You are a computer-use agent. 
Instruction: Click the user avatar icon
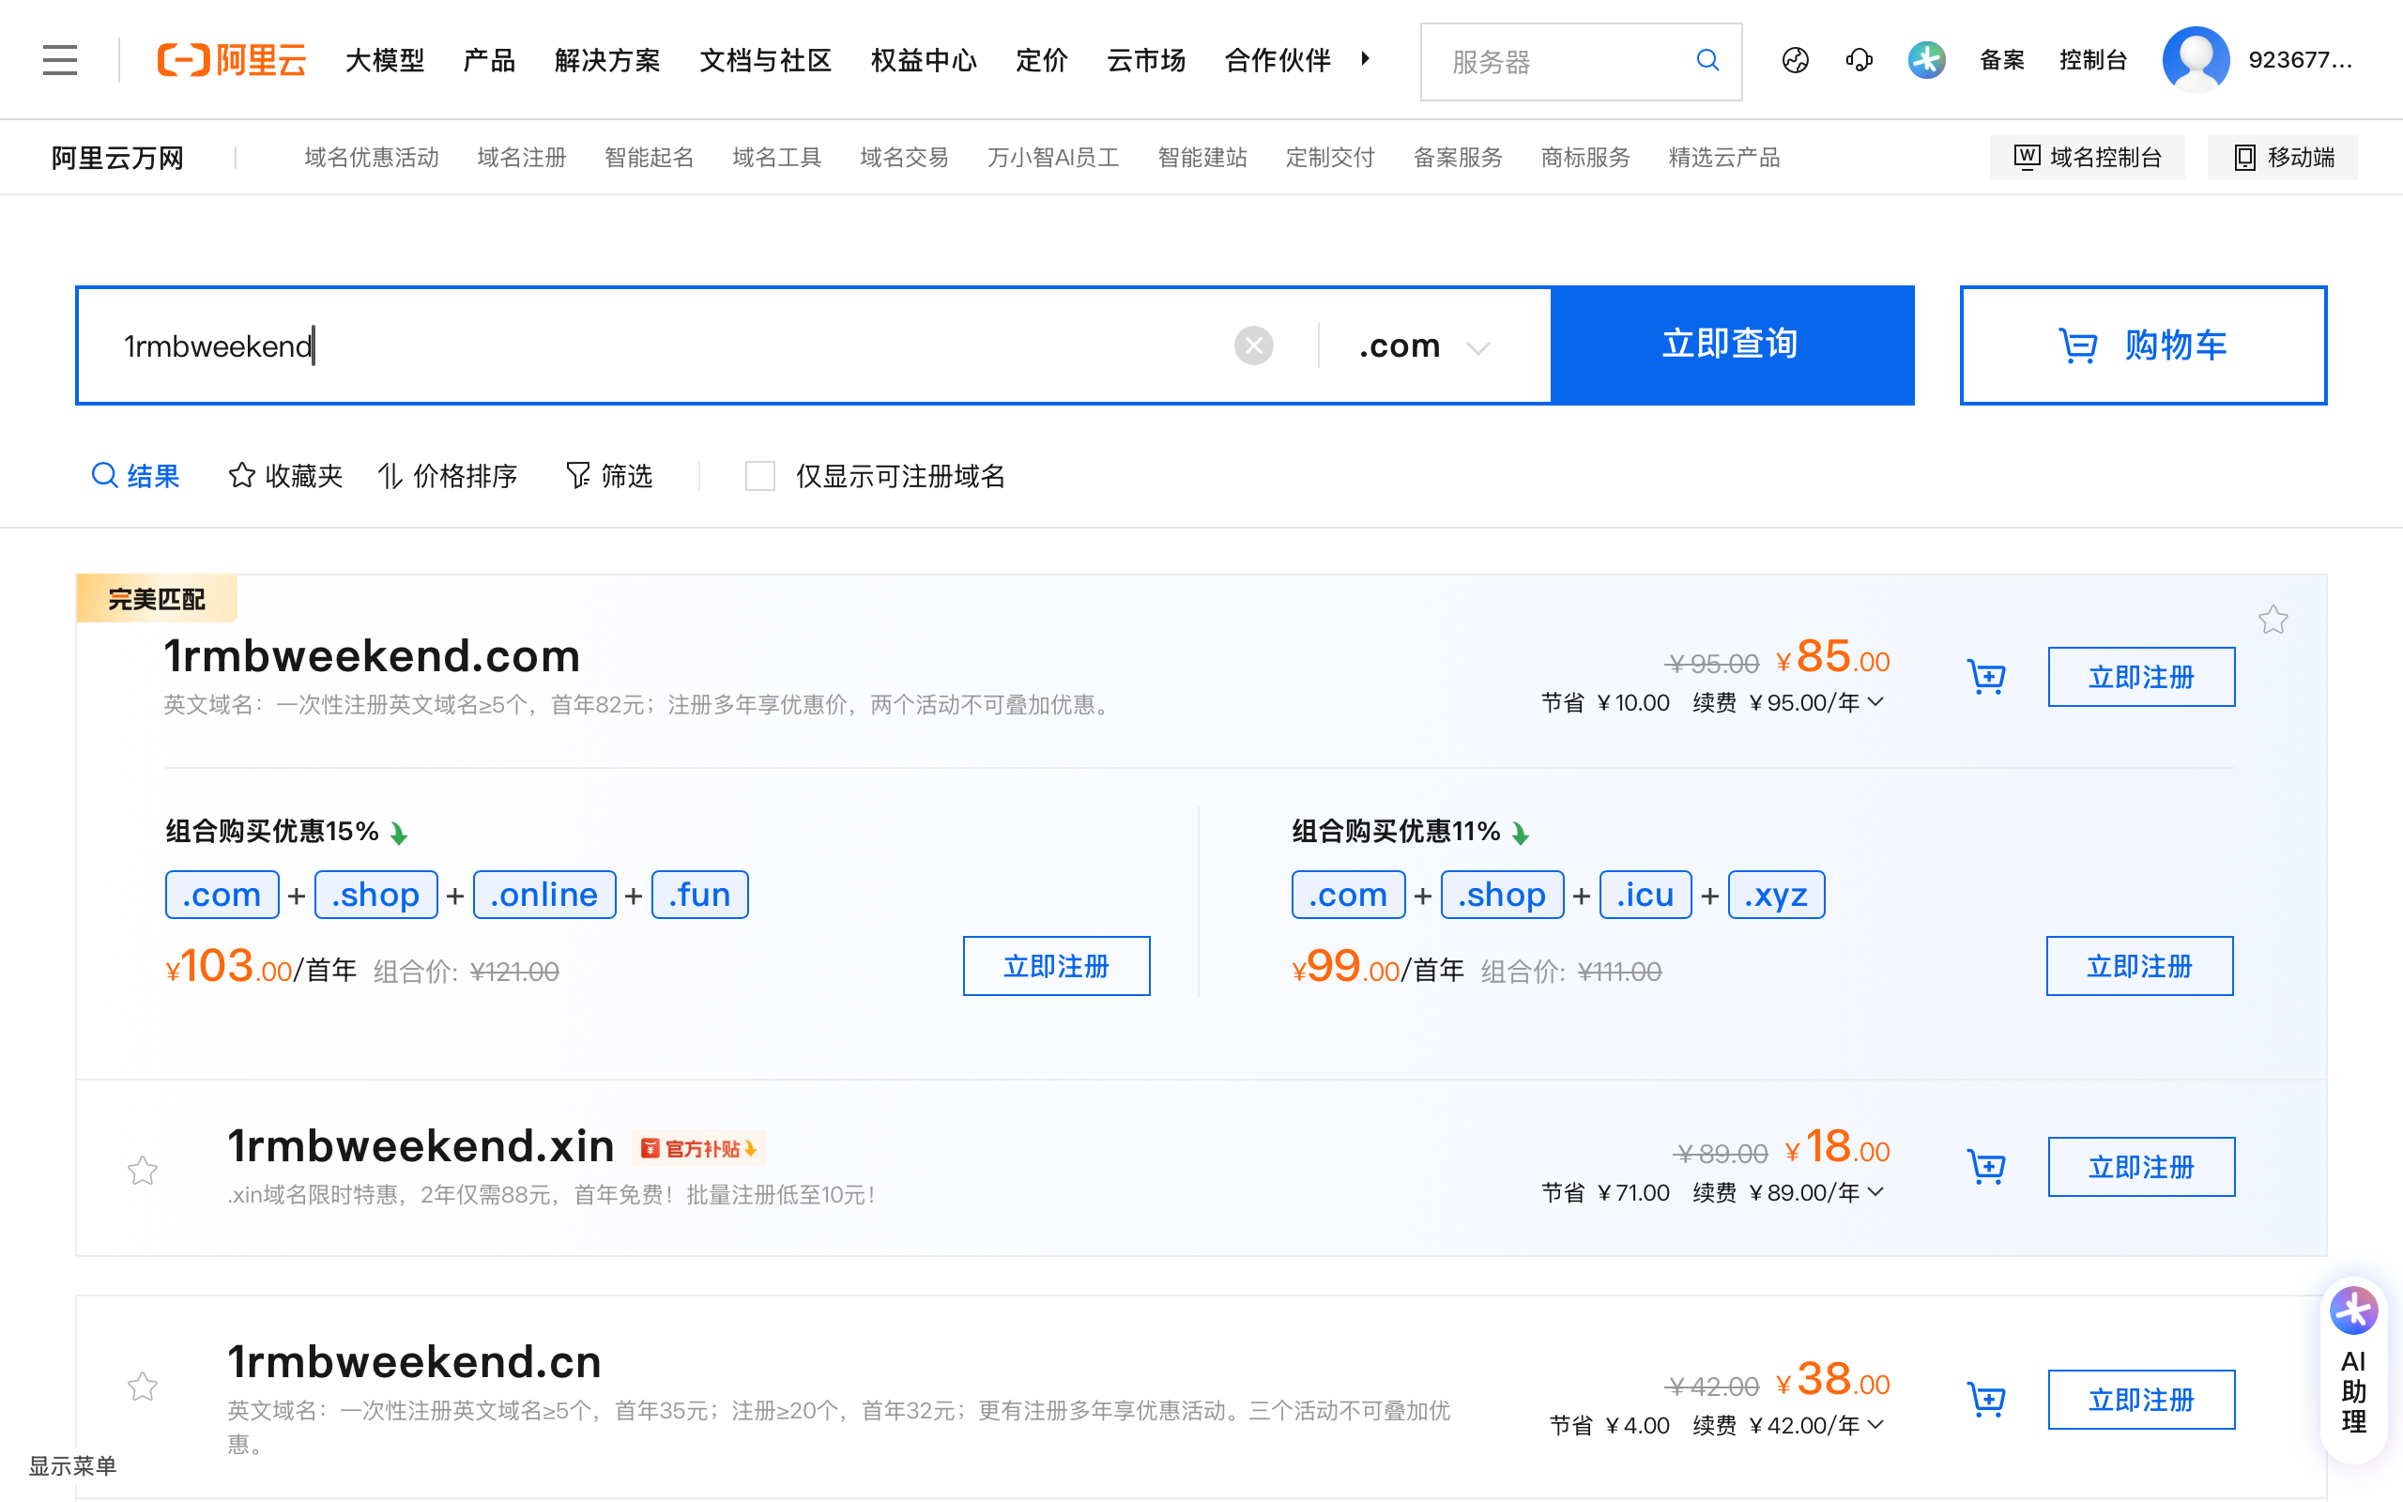2196,59
